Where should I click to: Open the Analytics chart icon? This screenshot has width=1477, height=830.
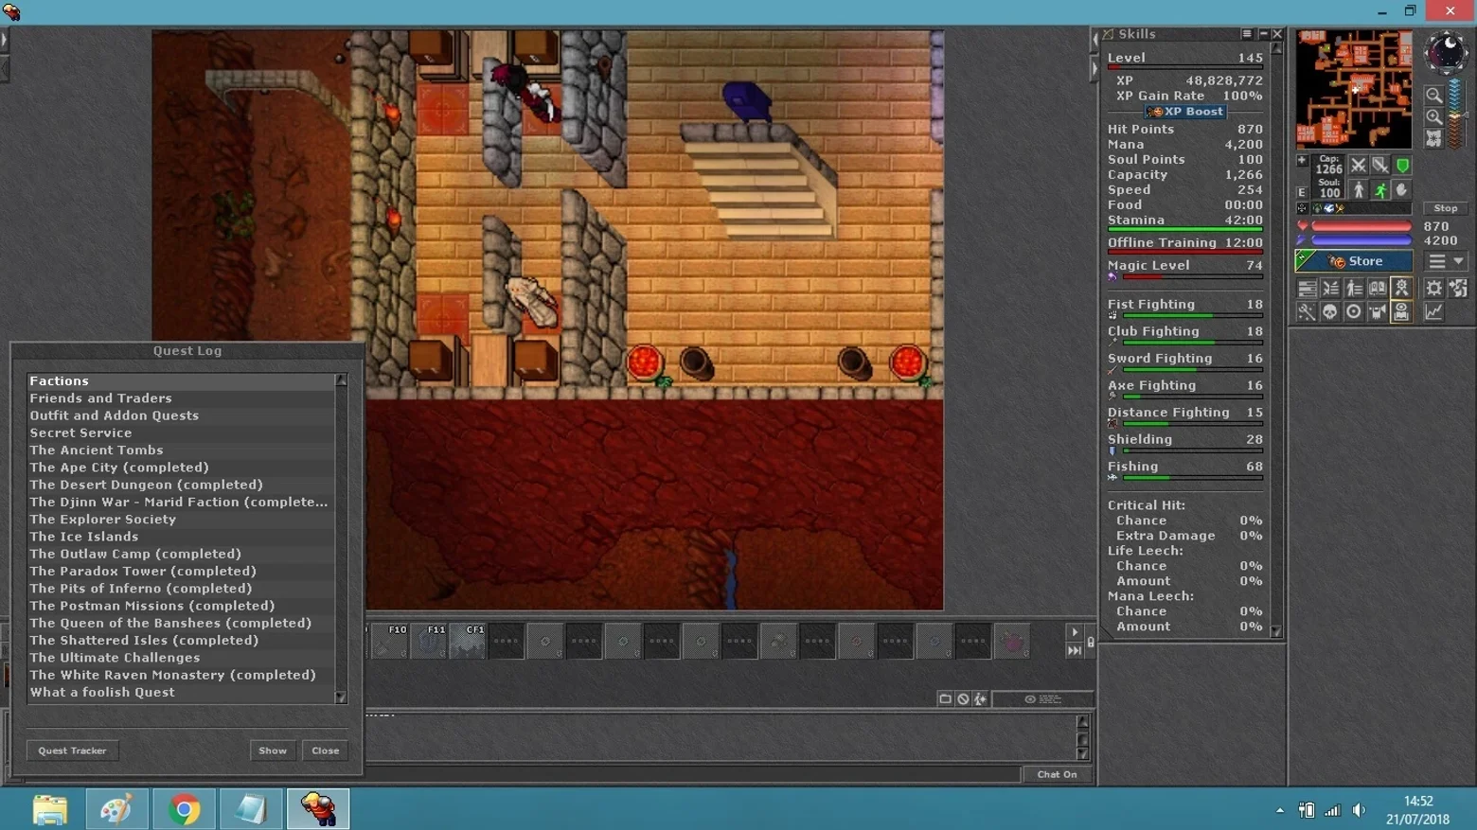click(1434, 312)
